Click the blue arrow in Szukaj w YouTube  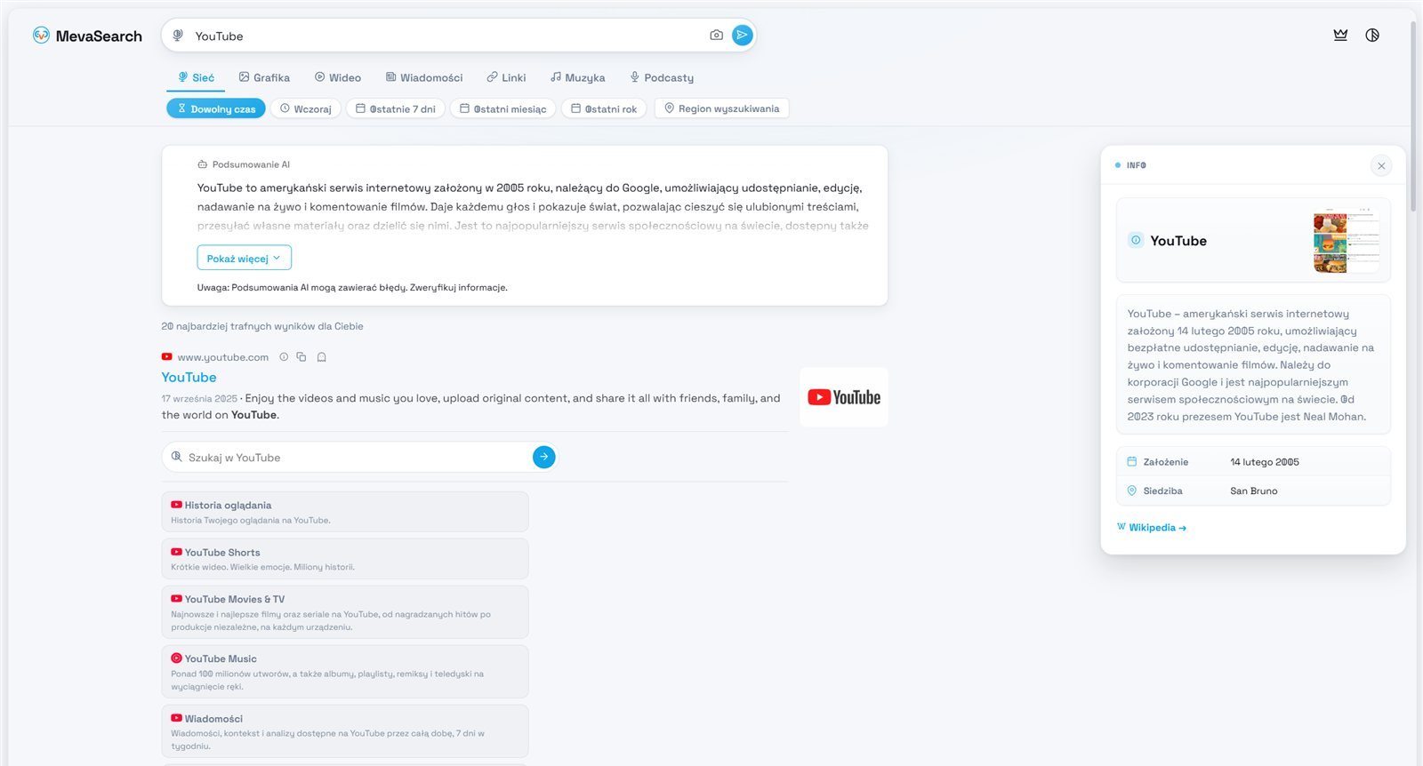(x=544, y=457)
